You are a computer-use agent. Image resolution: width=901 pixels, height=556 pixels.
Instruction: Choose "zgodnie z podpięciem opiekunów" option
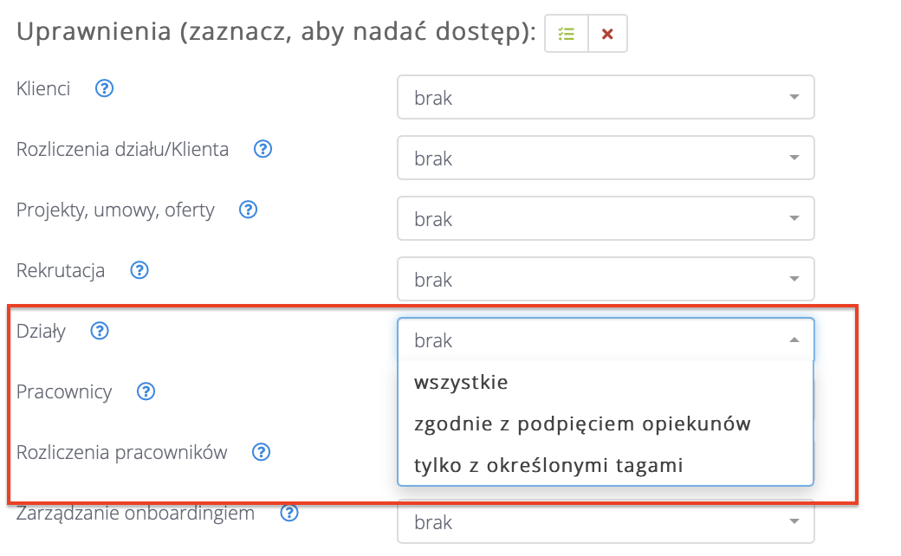[582, 423]
